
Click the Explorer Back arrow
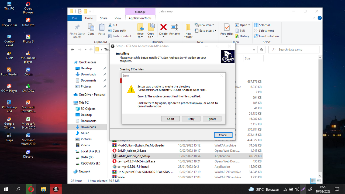72,50
